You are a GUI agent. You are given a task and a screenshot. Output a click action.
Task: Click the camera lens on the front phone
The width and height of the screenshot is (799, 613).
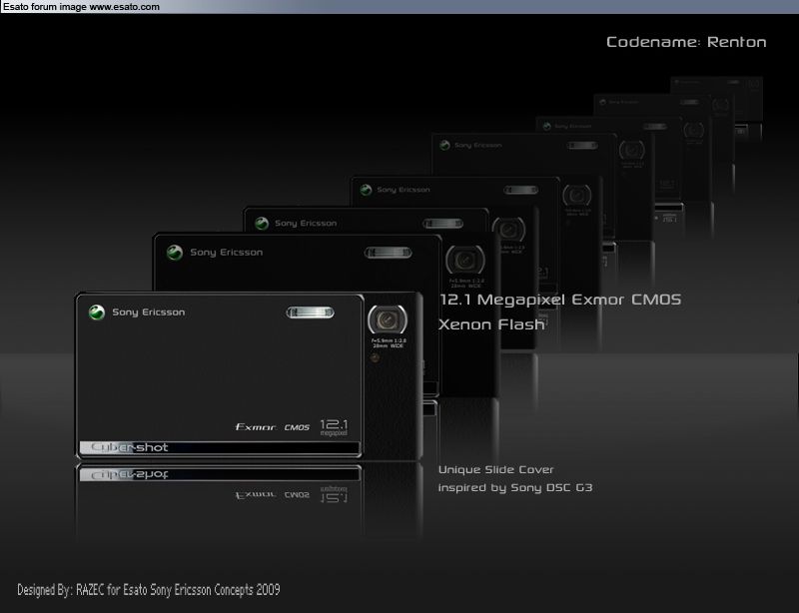tap(387, 319)
